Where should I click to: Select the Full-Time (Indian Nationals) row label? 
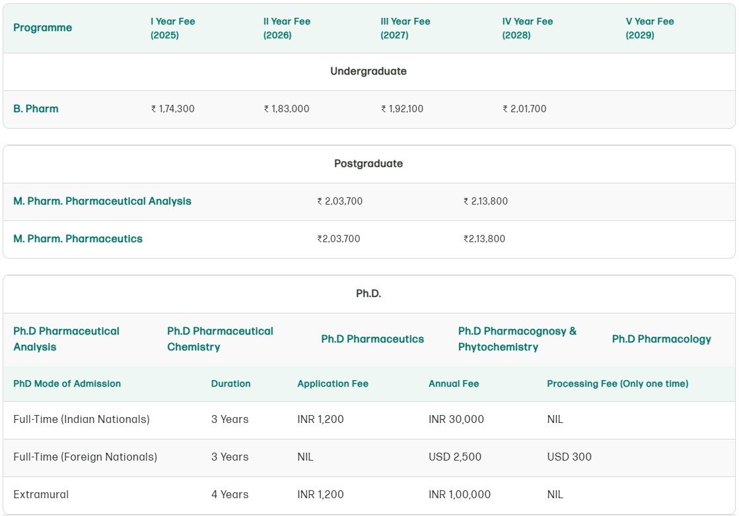click(x=81, y=420)
